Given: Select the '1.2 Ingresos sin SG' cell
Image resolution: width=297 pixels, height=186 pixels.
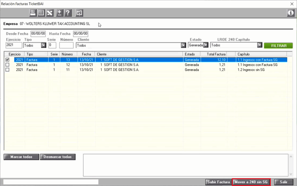Looking at the screenshot, I should click(x=261, y=70).
